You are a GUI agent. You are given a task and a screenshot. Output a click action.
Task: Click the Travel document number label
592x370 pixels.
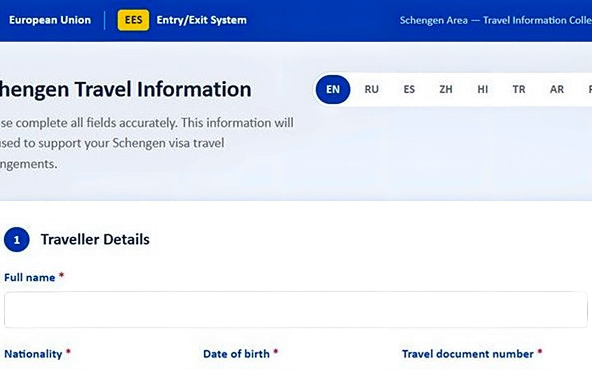point(468,354)
